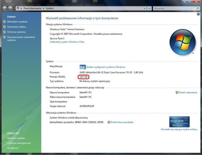Select Panel sterowania in the breadcrumb path
The width and height of the screenshot is (202, 155).
tap(32, 8)
